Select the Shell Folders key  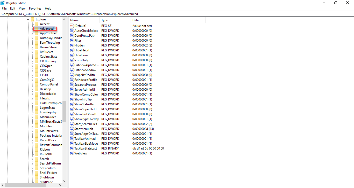48,173
